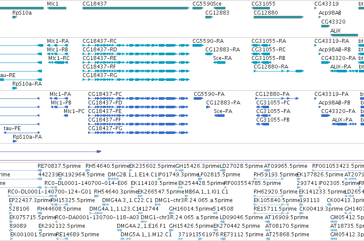Select the Sce-RA transcript label

pos(222,58)
